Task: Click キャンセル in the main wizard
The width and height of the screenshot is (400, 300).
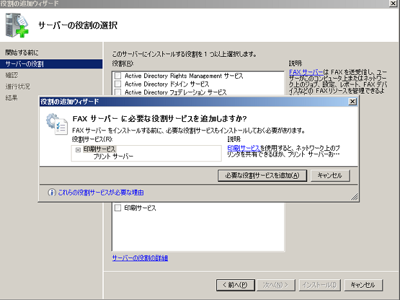Action: [363, 285]
